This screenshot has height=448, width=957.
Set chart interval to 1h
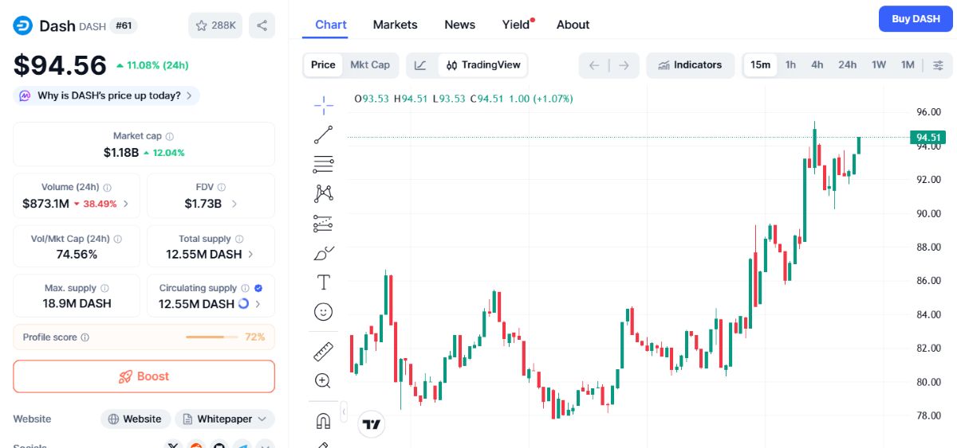click(x=790, y=65)
